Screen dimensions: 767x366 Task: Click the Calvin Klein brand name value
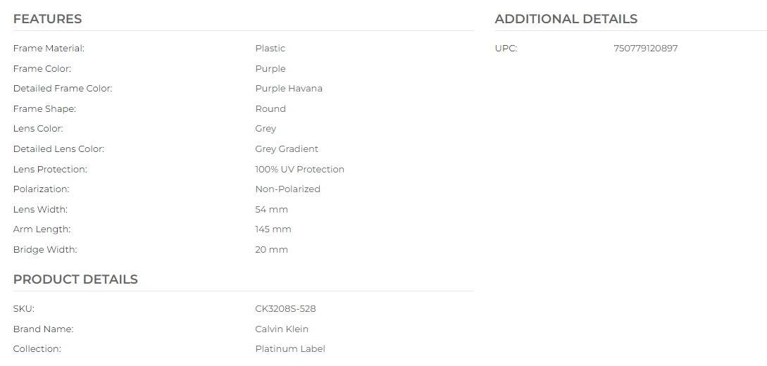point(282,329)
